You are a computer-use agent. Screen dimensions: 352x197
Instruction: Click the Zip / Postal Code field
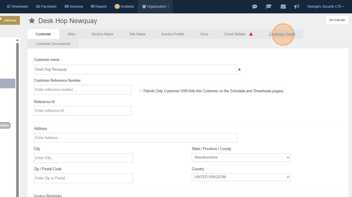click(83, 178)
